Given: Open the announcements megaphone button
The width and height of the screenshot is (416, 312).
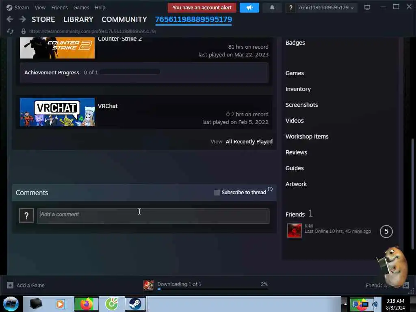Looking at the screenshot, I should (x=249, y=8).
